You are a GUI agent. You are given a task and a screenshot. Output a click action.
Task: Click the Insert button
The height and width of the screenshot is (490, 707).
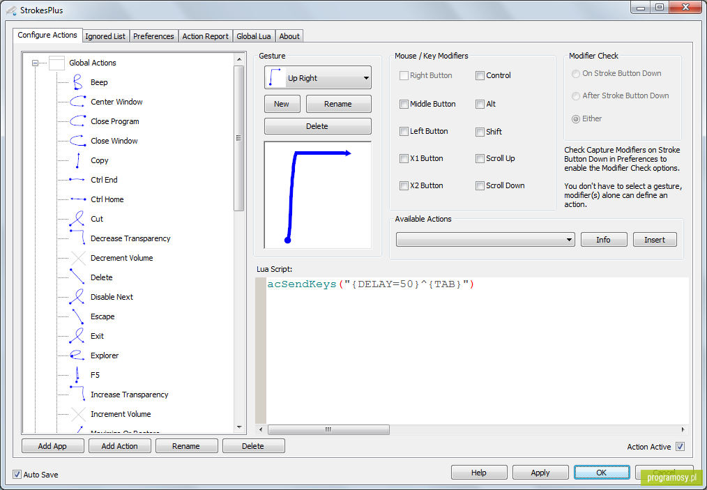(x=654, y=239)
